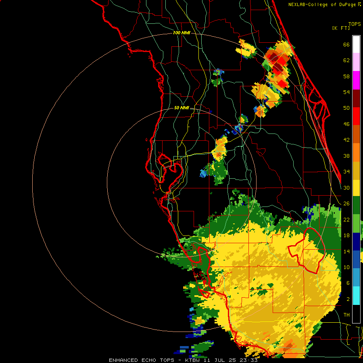Click the gold 34 kft legend swatch
363x363 pixels.
356,171
